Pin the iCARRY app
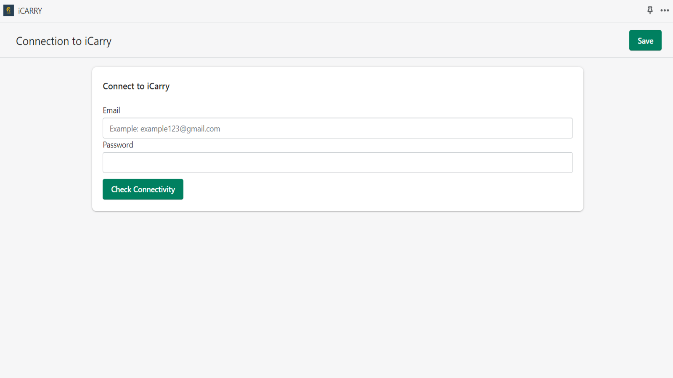The image size is (673, 378). point(650,10)
